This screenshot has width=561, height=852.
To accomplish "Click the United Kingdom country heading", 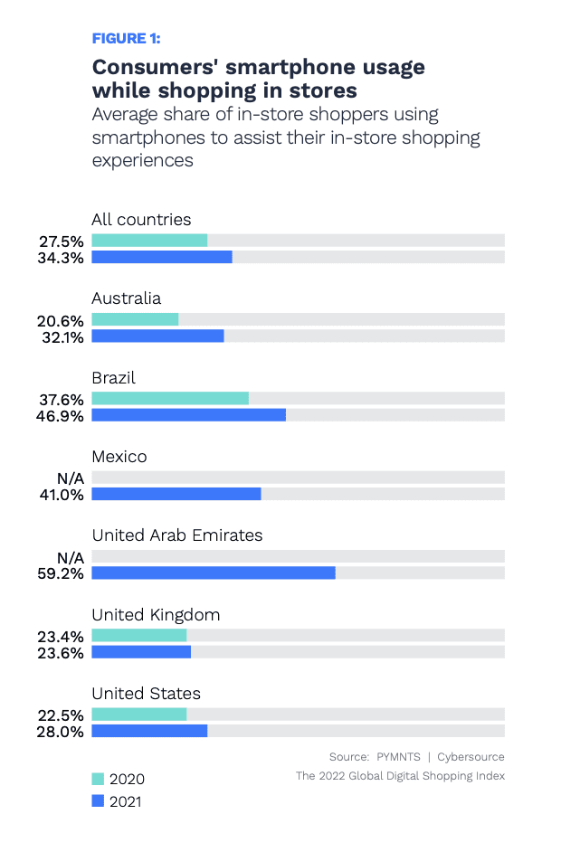I will [156, 615].
